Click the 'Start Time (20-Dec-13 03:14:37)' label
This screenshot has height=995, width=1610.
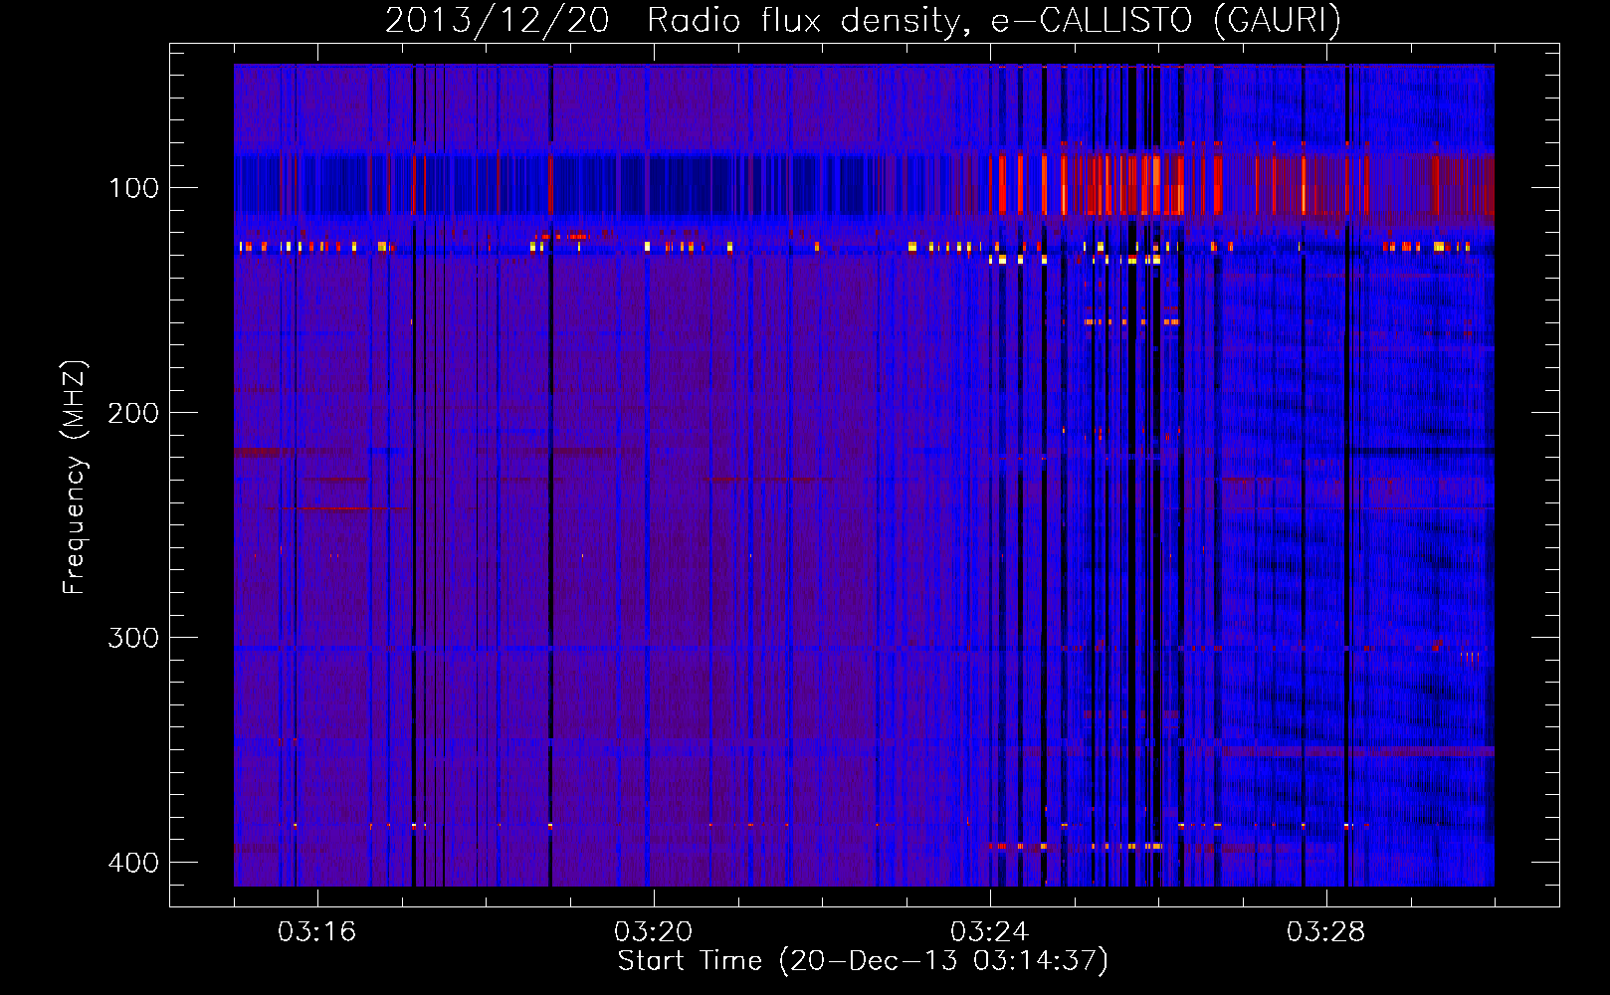[x=863, y=961]
